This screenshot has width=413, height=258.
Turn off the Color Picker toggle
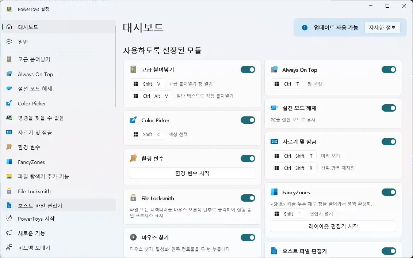(248, 120)
